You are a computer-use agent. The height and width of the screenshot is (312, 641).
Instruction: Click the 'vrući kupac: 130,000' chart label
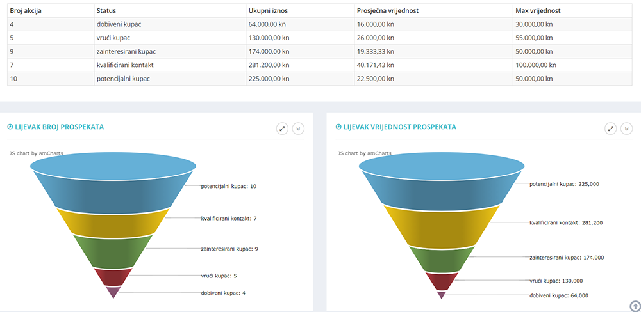(556, 281)
